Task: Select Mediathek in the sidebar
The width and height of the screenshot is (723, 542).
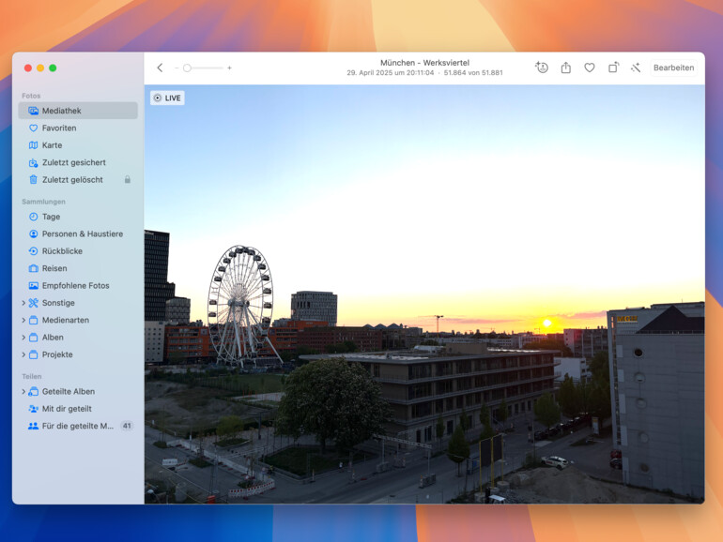Action: pyautogui.click(x=61, y=111)
